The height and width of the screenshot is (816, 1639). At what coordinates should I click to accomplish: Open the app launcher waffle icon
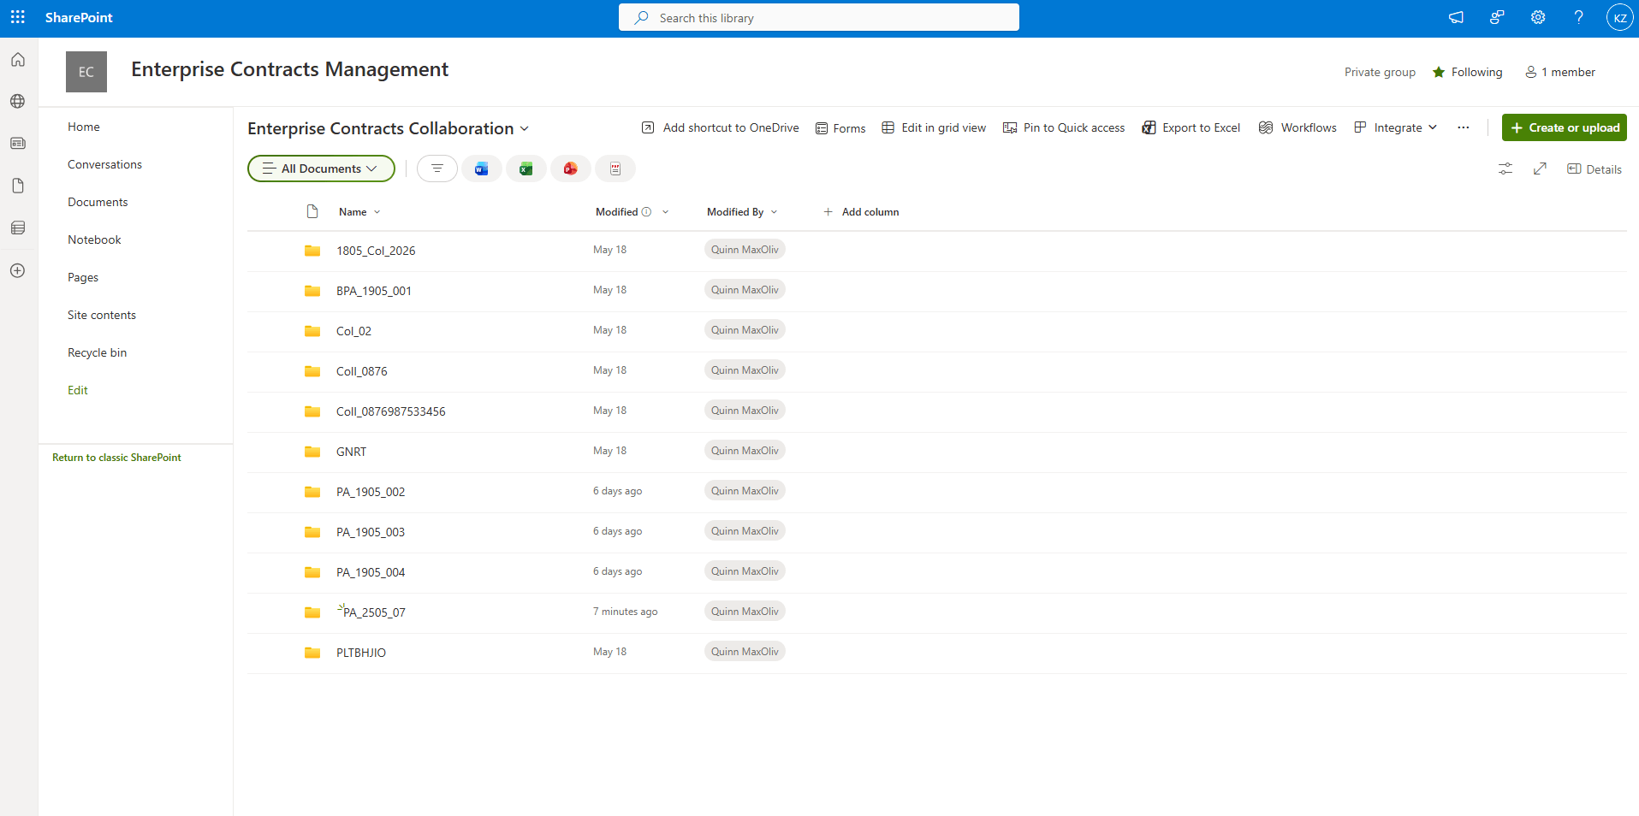(18, 17)
